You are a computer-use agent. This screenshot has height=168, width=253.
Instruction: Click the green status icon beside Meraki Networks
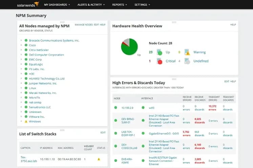tap(26, 93)
